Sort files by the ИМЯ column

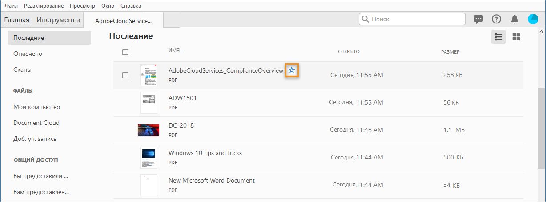coord(174,50)
